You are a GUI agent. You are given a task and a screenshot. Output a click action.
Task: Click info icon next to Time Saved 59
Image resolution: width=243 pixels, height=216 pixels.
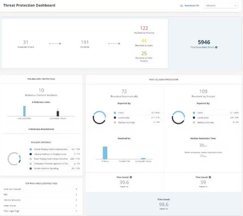pyautogui.click(x=210, y=177)
